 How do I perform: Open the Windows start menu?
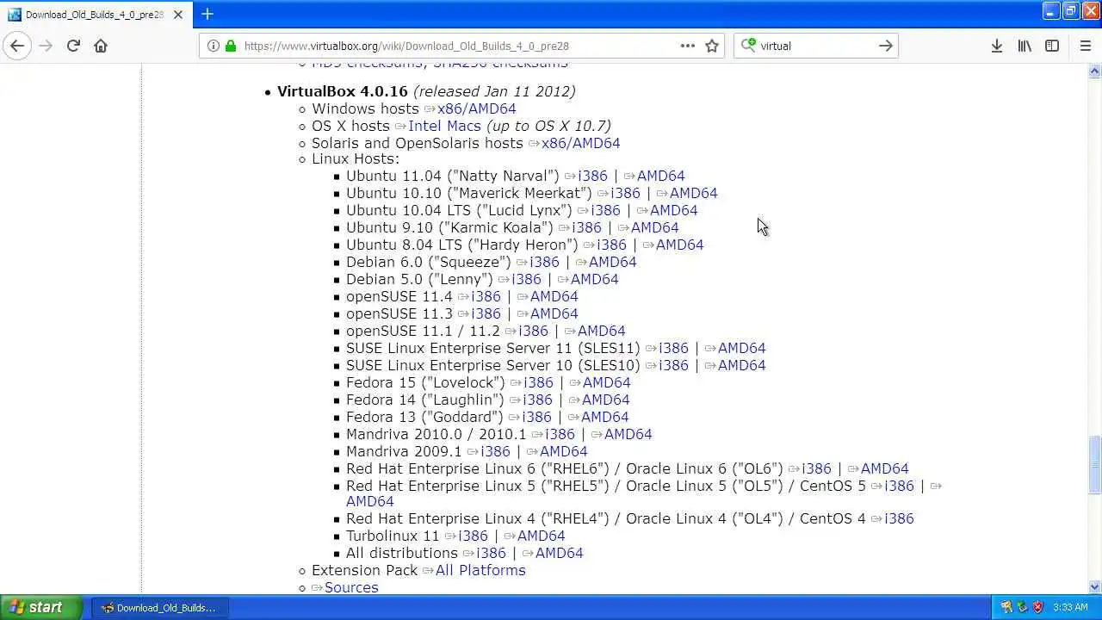(41, 607)
